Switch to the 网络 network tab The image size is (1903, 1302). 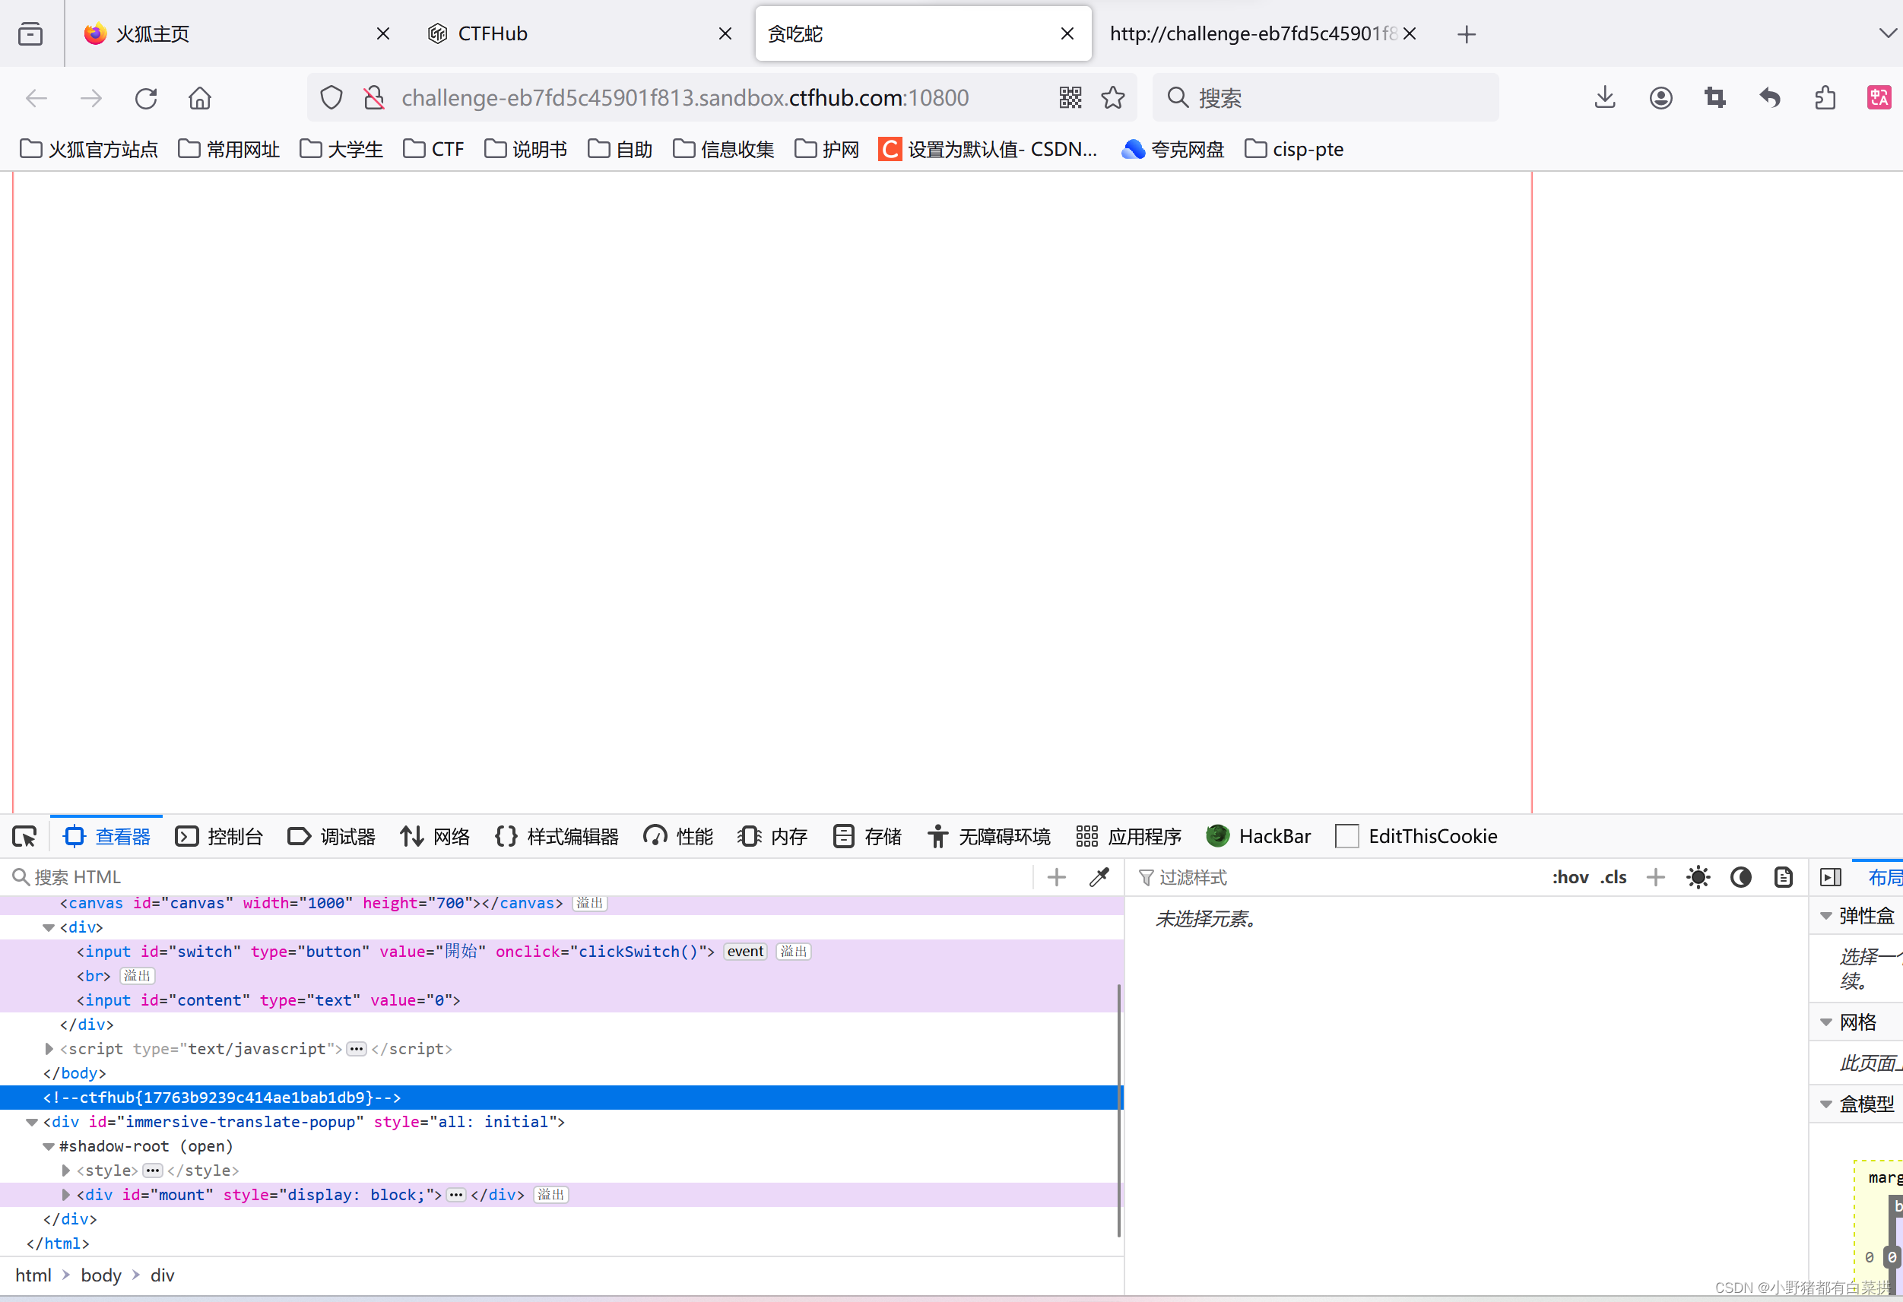coord(436,836)
